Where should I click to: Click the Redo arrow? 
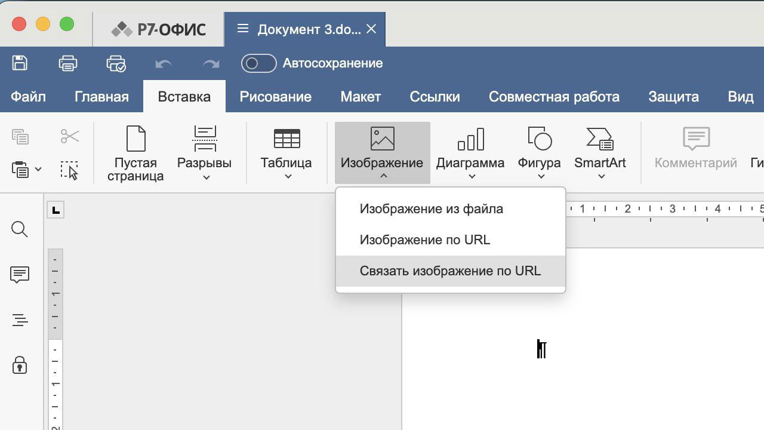211,63
